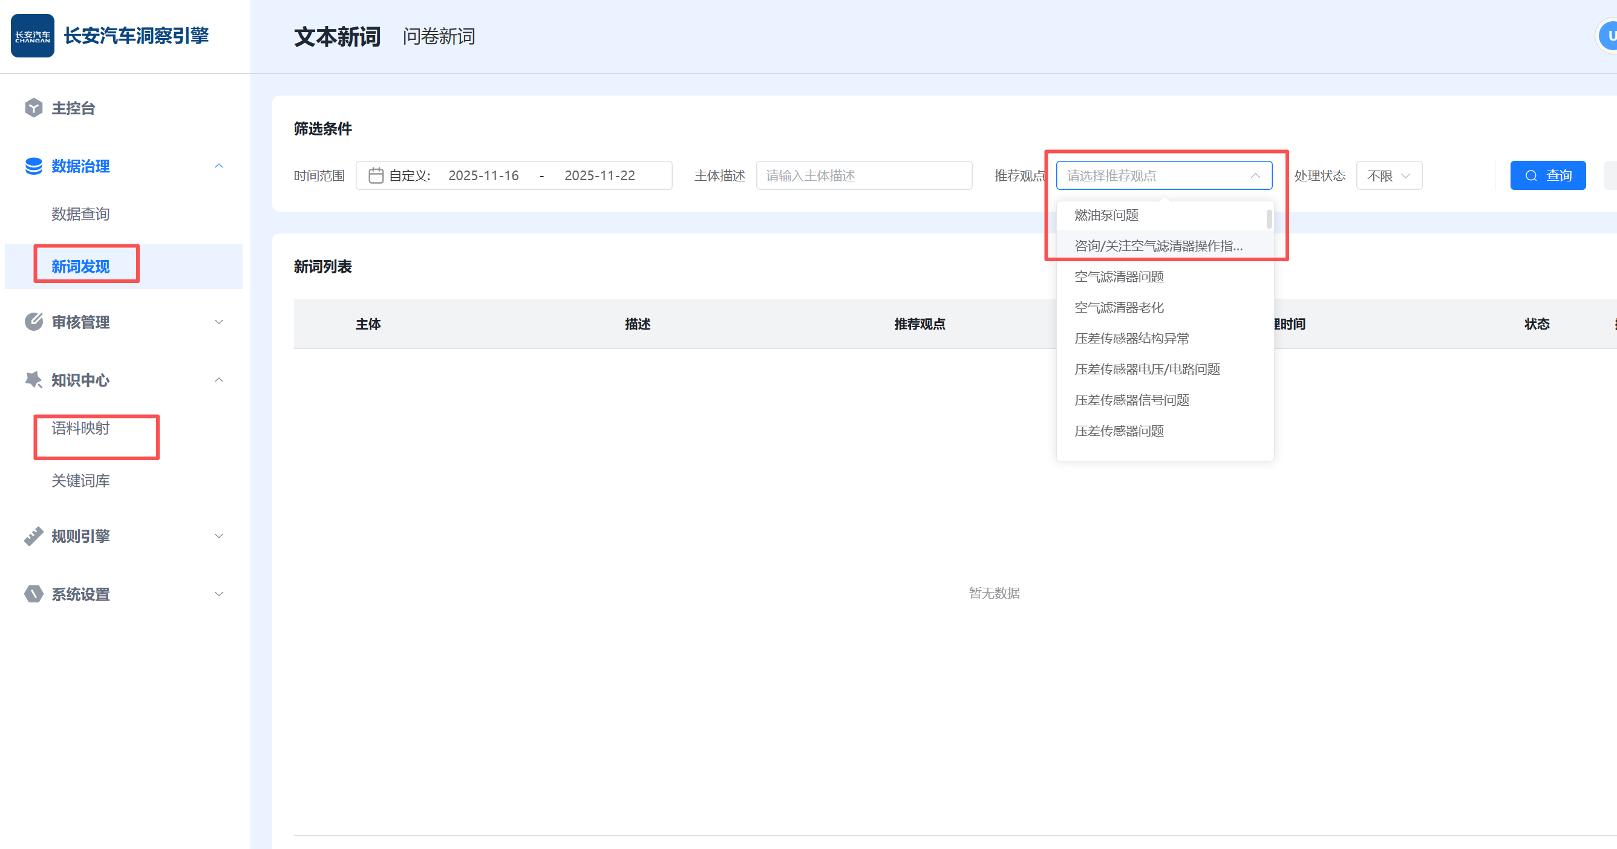This screenshot has width=1617, height=849.
Task: Click the 审核管理 edit icon
Action: [x=33, y=322]
